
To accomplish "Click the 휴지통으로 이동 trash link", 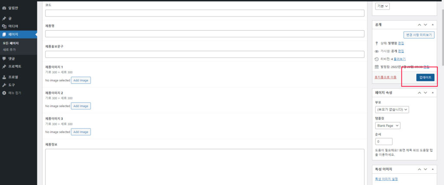I will point(385,77).
